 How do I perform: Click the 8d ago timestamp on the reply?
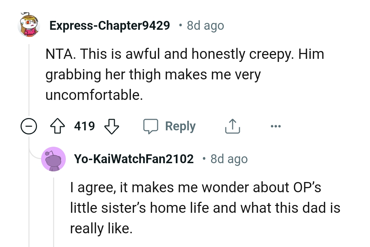click(x=228, y=158)
